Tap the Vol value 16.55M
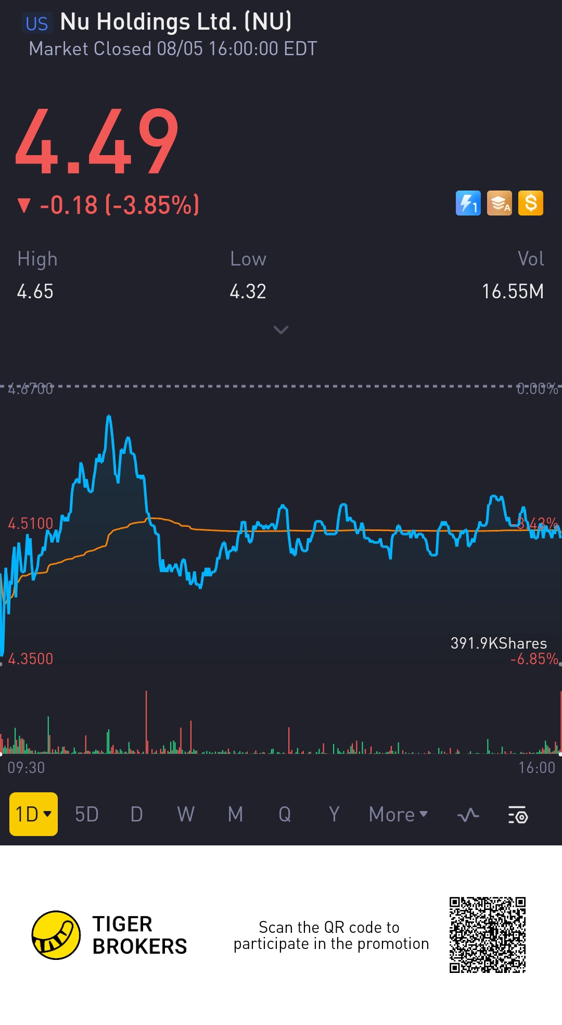This screenshot has width=562, height=1025. coord(513,292)
